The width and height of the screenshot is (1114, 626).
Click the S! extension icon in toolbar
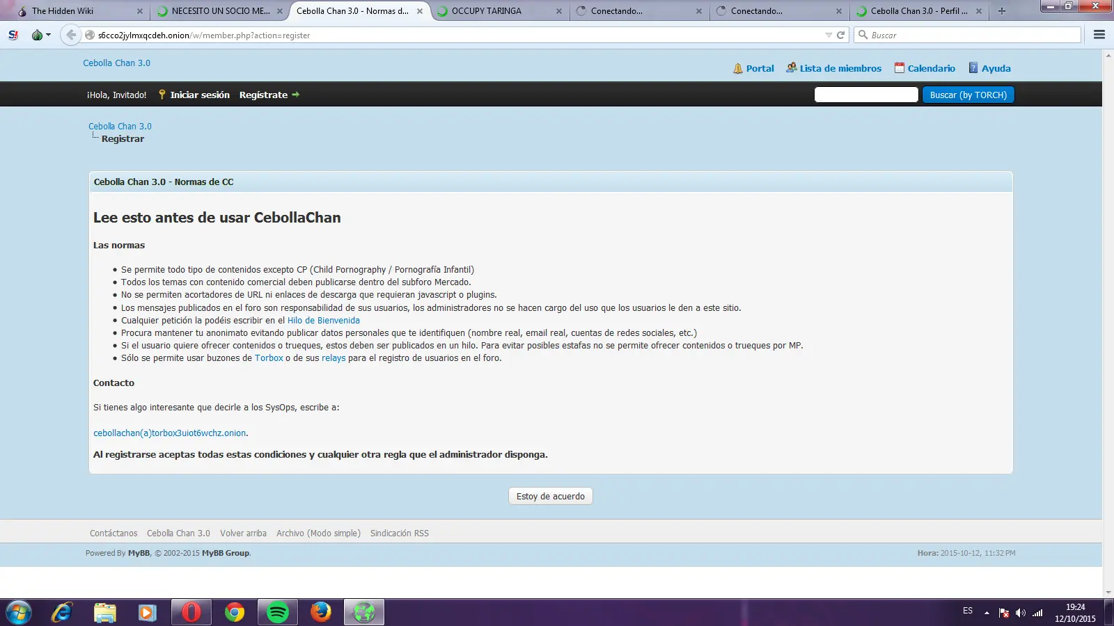tap(13, 35)
